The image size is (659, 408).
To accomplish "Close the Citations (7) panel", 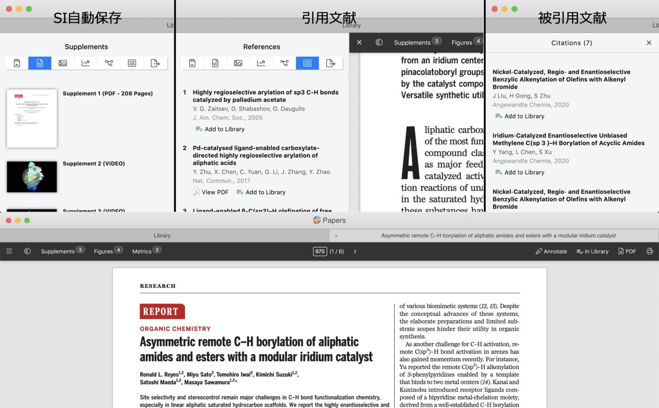I will coord(649,43).
